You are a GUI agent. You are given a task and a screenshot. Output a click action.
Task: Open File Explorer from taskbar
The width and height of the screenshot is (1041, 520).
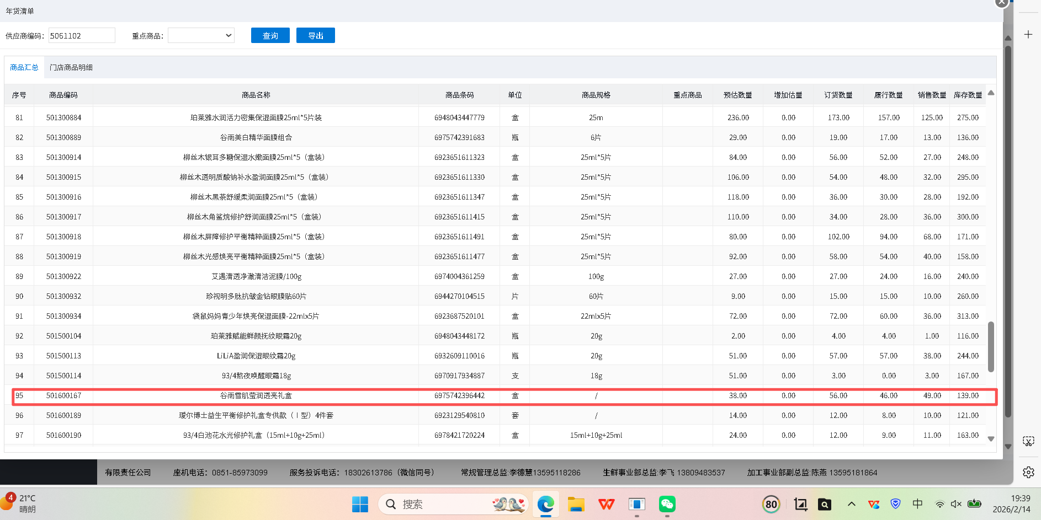point(576,504)
